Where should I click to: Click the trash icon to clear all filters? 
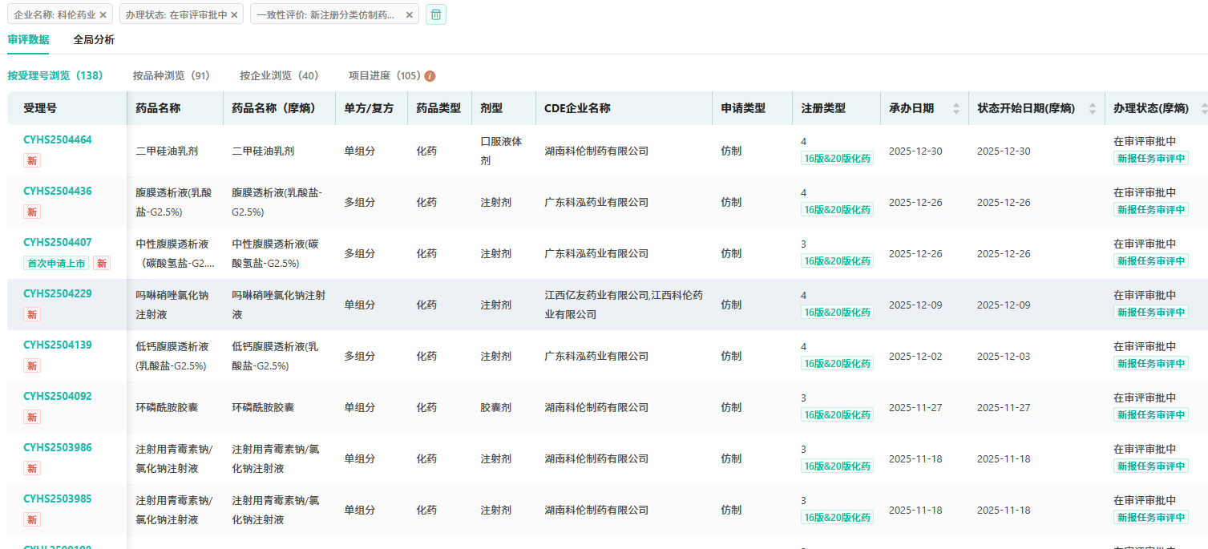pos(435,14)
